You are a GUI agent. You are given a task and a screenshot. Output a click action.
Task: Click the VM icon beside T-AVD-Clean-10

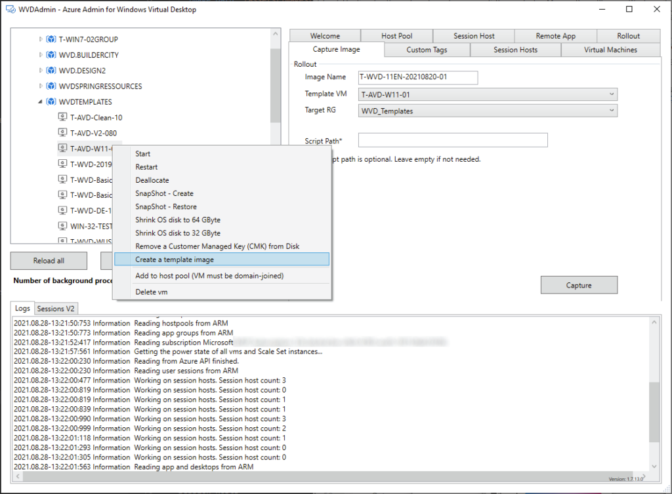pyautogui.click(x=62, y=118)
